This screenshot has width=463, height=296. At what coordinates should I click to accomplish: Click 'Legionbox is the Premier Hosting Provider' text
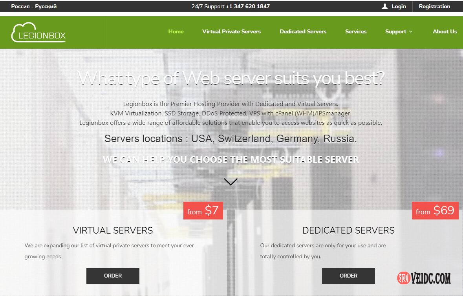coord(231,104)
